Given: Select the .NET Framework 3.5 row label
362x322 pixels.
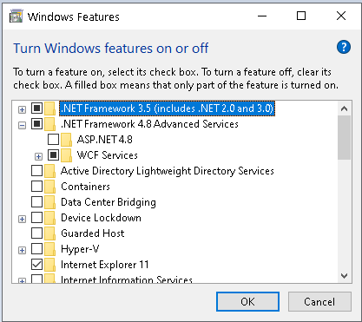Looking at the screenshot, I should pyautogui.click(x=167, y=108).
